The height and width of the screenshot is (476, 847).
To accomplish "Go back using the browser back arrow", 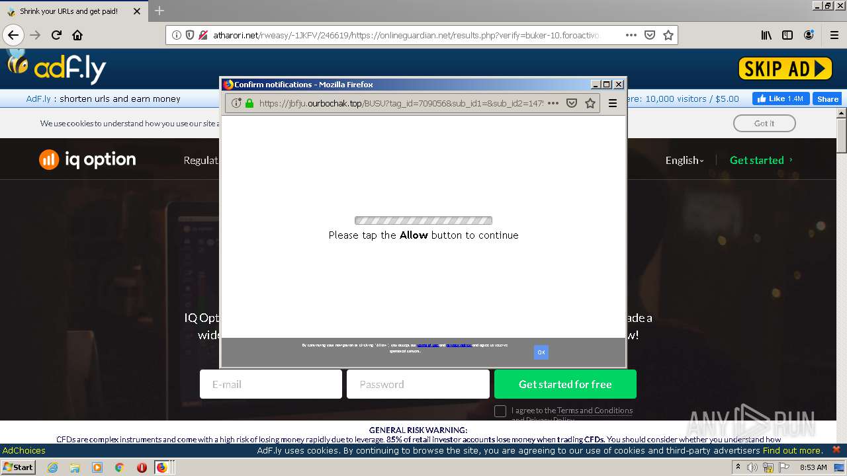I will [x=13, y=35].
